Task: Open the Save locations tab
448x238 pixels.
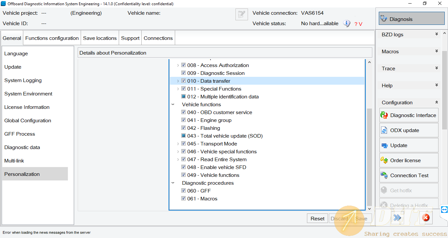Action: point(100,38)
